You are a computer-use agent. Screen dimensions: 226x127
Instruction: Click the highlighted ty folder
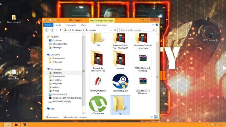click(x=120, y=105)
